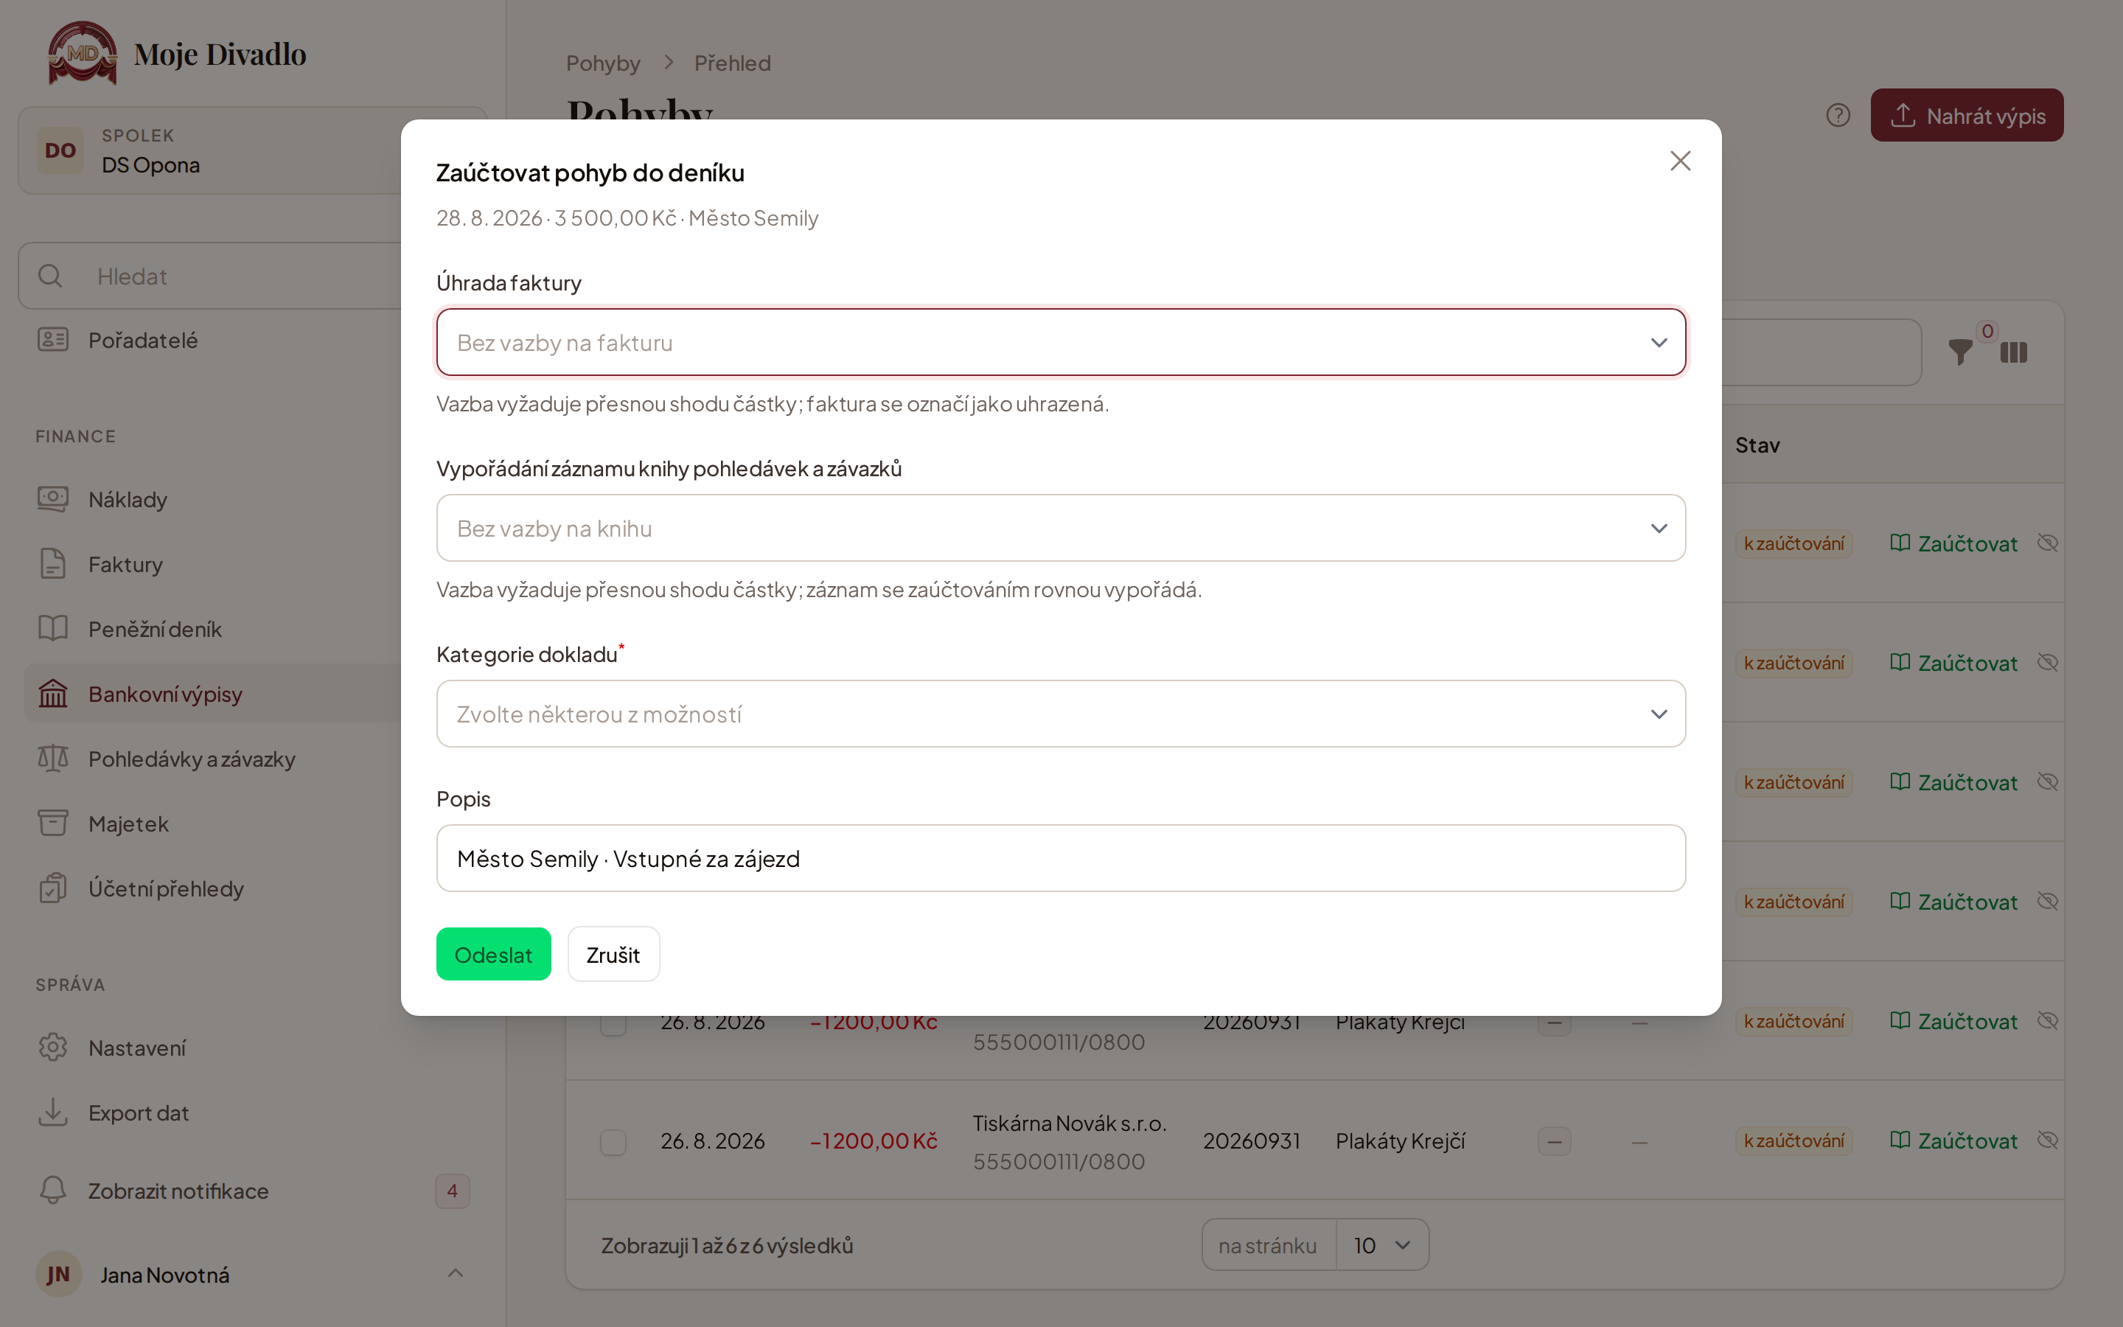The image size is (2123, 1327).
Task: Click the filter funnel icon
Action: click(1960, 353)
